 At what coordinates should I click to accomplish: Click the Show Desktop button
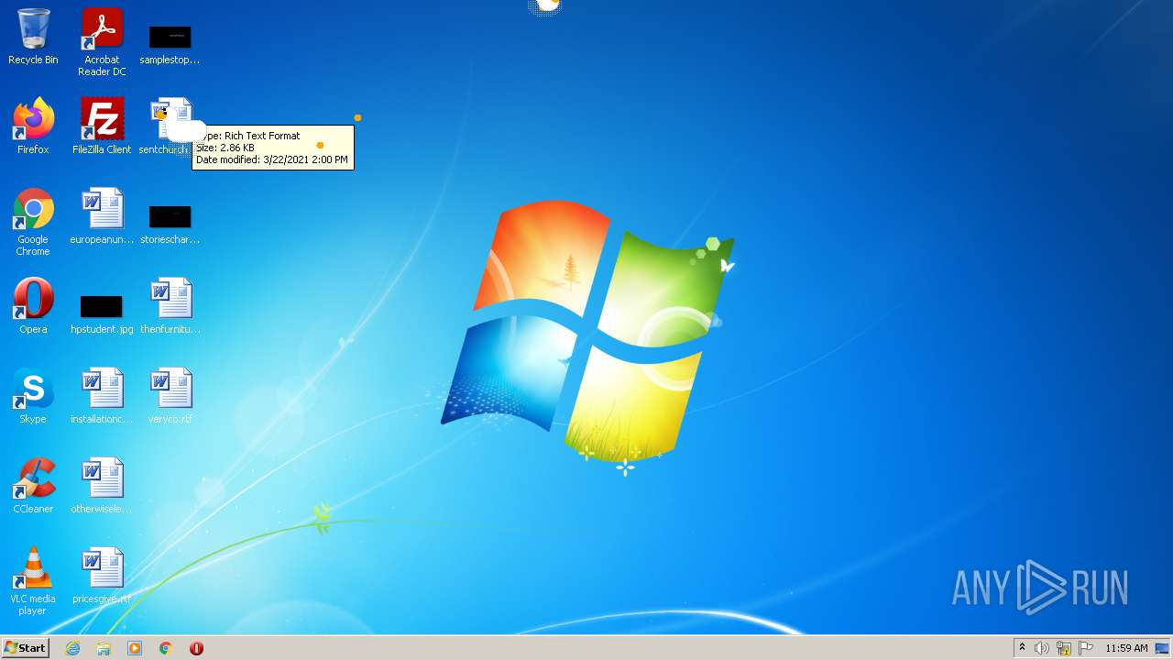tap(1162, 648)
